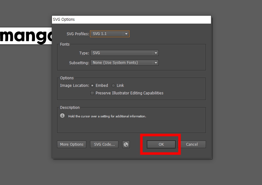
Task: Open the Subsetting dropdown
Action: pyautogui.click(x=124, y=63)
